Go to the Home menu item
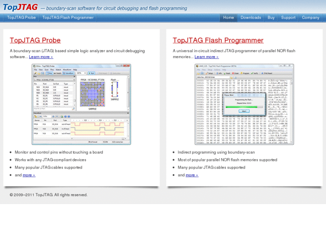Screen dimensions: 326x245 tap(228, 18)
